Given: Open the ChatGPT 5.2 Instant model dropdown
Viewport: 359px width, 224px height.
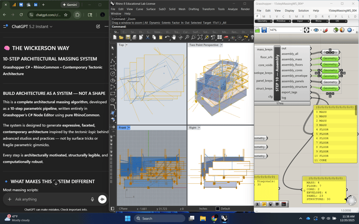Looking at the screenshot, I should (32, 27).
